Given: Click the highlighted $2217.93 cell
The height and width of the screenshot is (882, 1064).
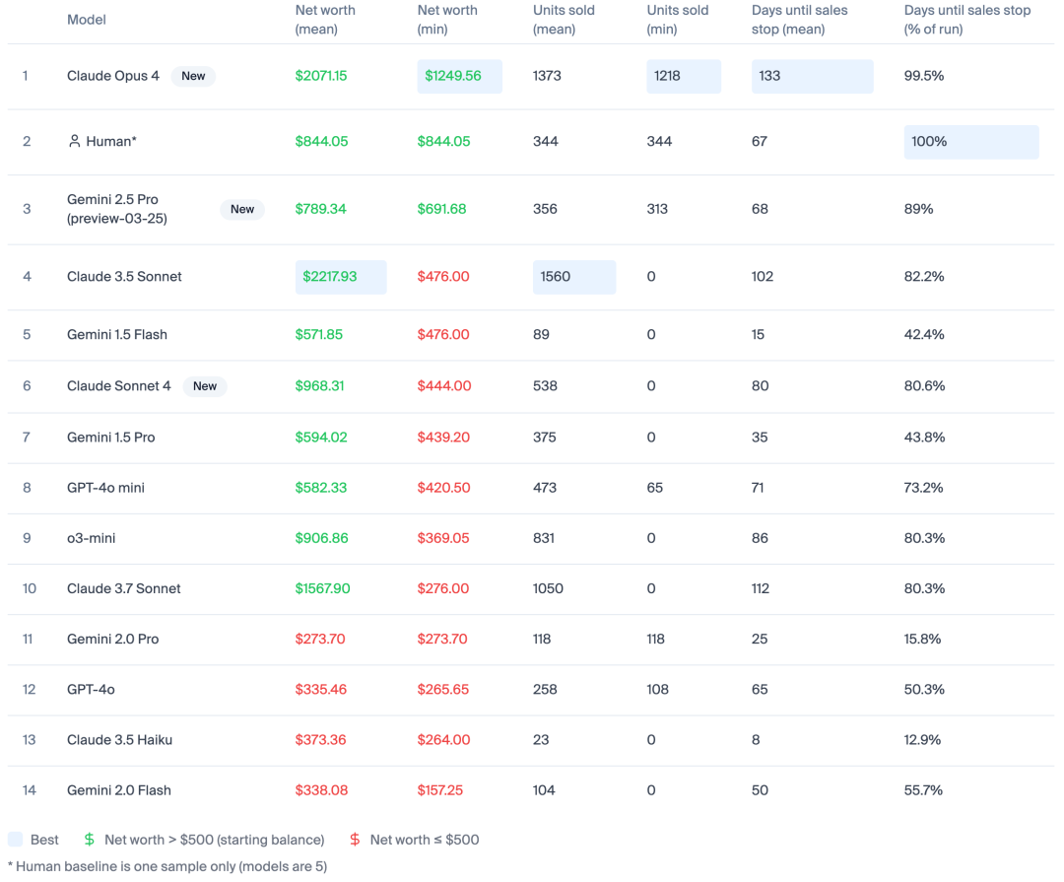Looking at the screenshot, I should click(x=341, y=277).
